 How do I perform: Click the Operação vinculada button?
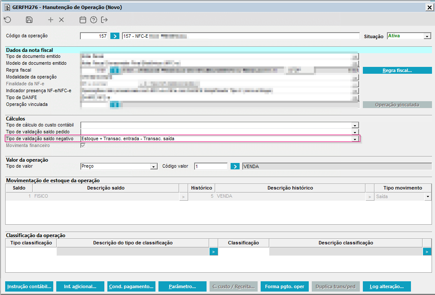pos(397,105)
